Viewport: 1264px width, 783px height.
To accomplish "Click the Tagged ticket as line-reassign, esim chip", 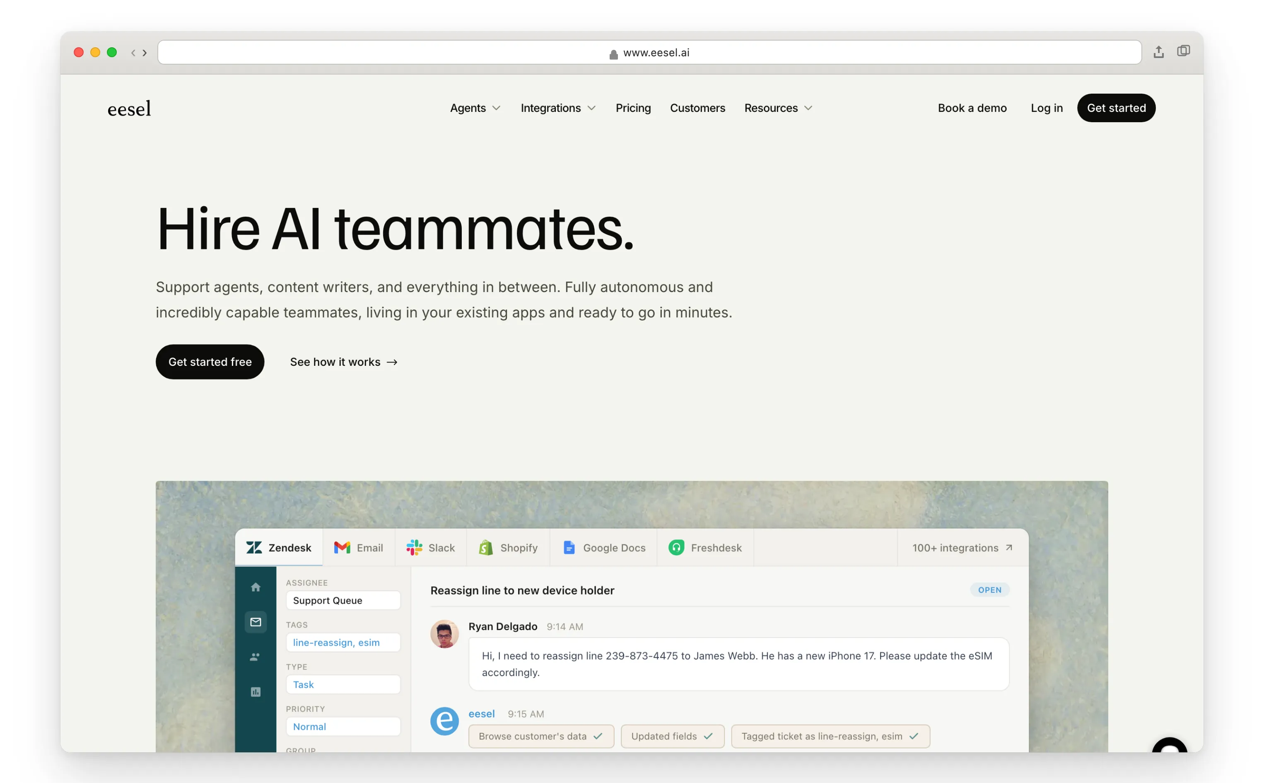I will click(x=830, y=736).
